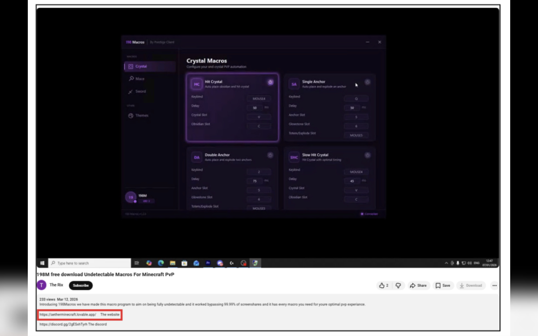Click the Hit Crystal Keybind field MOUSE4
The image size is (538, 336).
(259, 99)
